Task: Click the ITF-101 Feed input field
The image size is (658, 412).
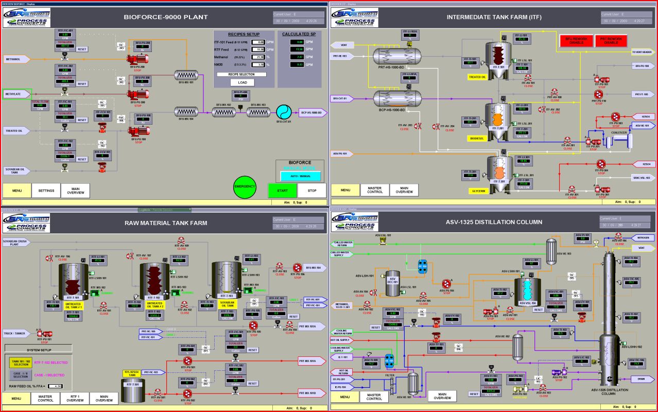Action: (x=257, y=42)
